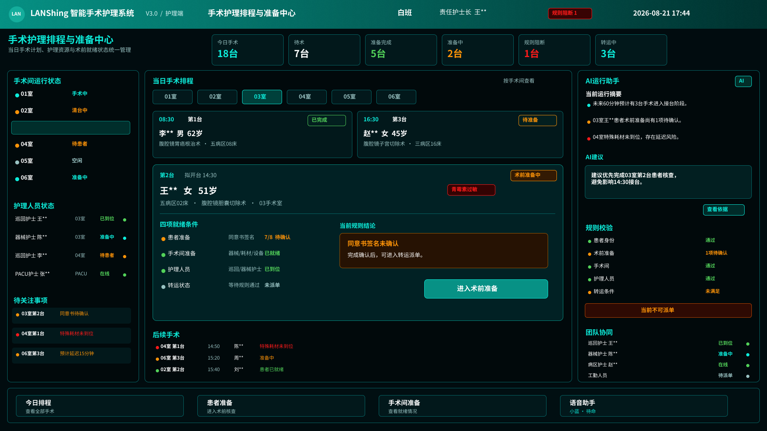Image resolution: width=767 pixels, height=431 pixels.
Task: Click the LAN logo icon
Action: coord(16,14)
